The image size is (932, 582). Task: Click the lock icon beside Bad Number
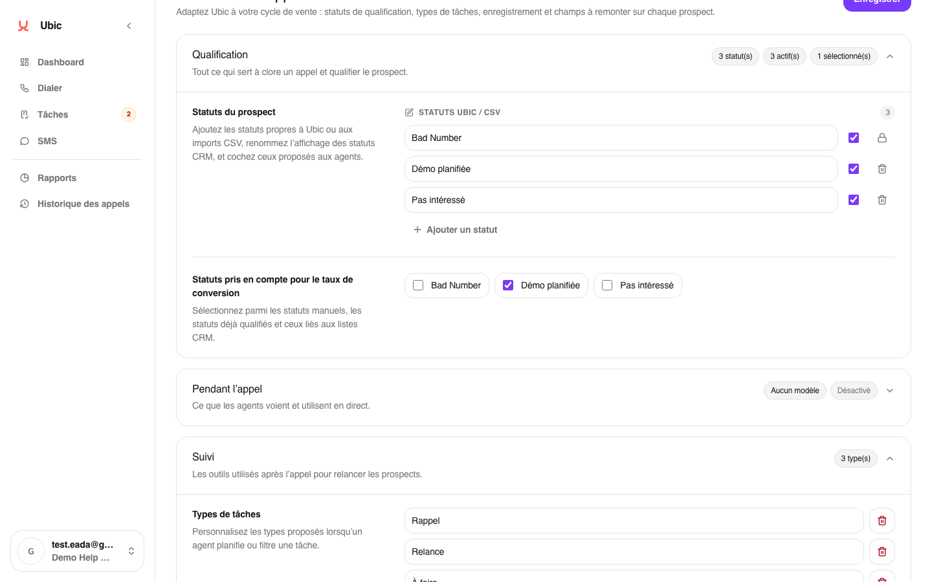[882, 138]
